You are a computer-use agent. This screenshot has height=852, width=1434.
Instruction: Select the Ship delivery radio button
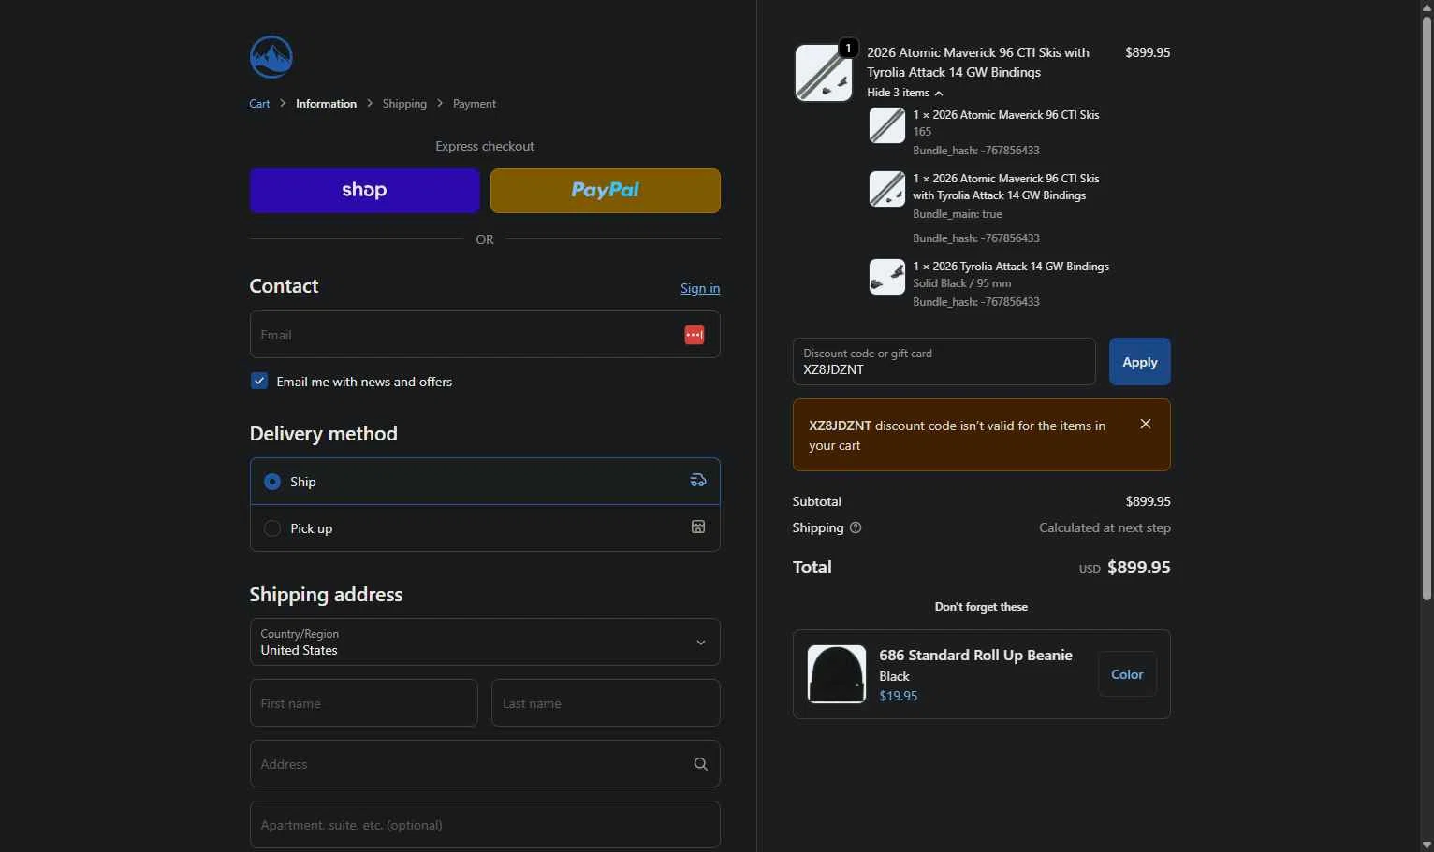(x=272, y=482)
